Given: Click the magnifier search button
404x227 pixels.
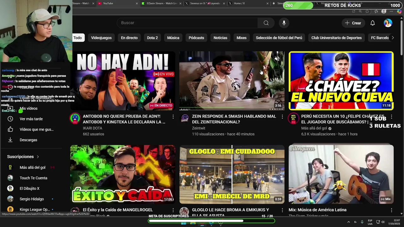Looking at the screenshot, I should pos(266,23).
